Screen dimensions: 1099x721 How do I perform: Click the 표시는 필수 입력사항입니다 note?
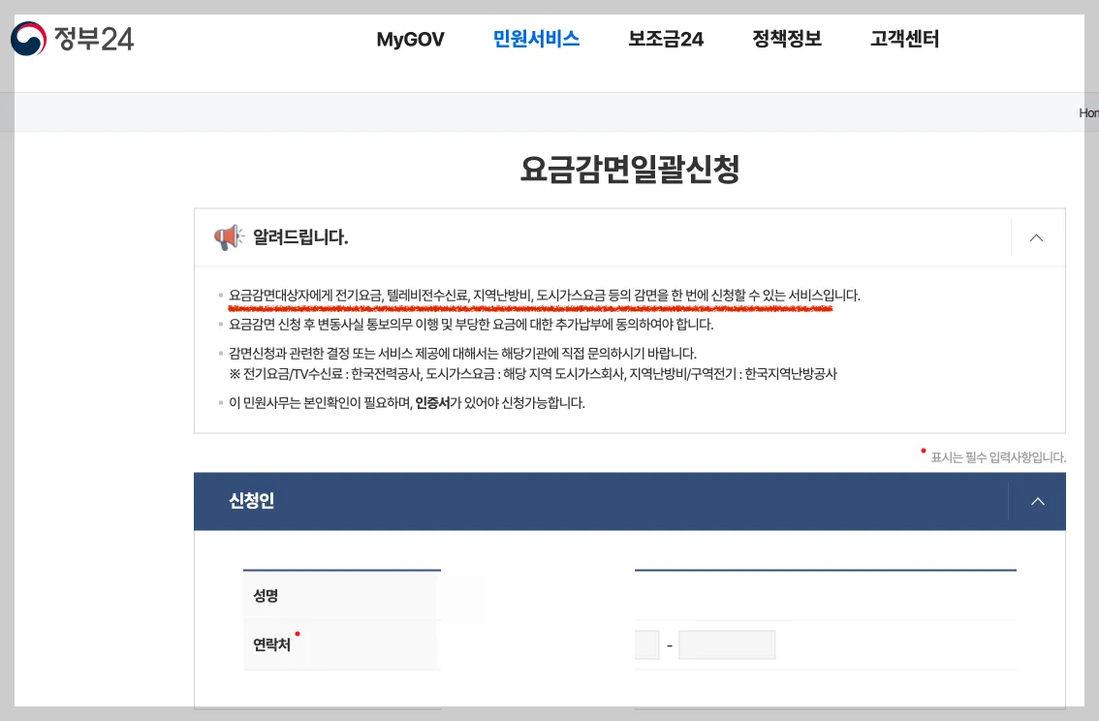[x=998, y=457]
